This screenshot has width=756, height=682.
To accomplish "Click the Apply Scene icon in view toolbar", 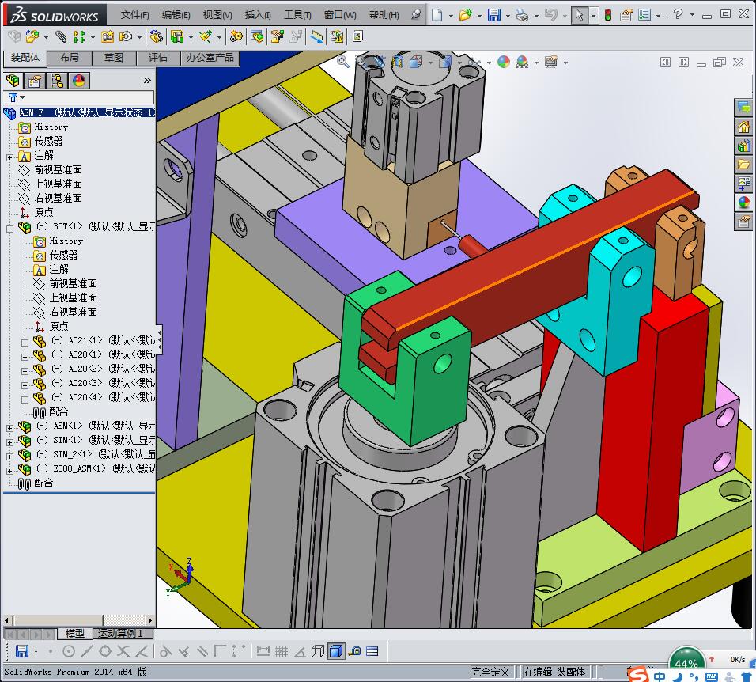I will [x=522, y=62].
